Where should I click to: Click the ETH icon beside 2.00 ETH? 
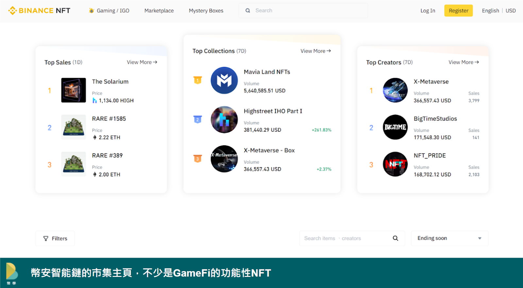(95, 174)
